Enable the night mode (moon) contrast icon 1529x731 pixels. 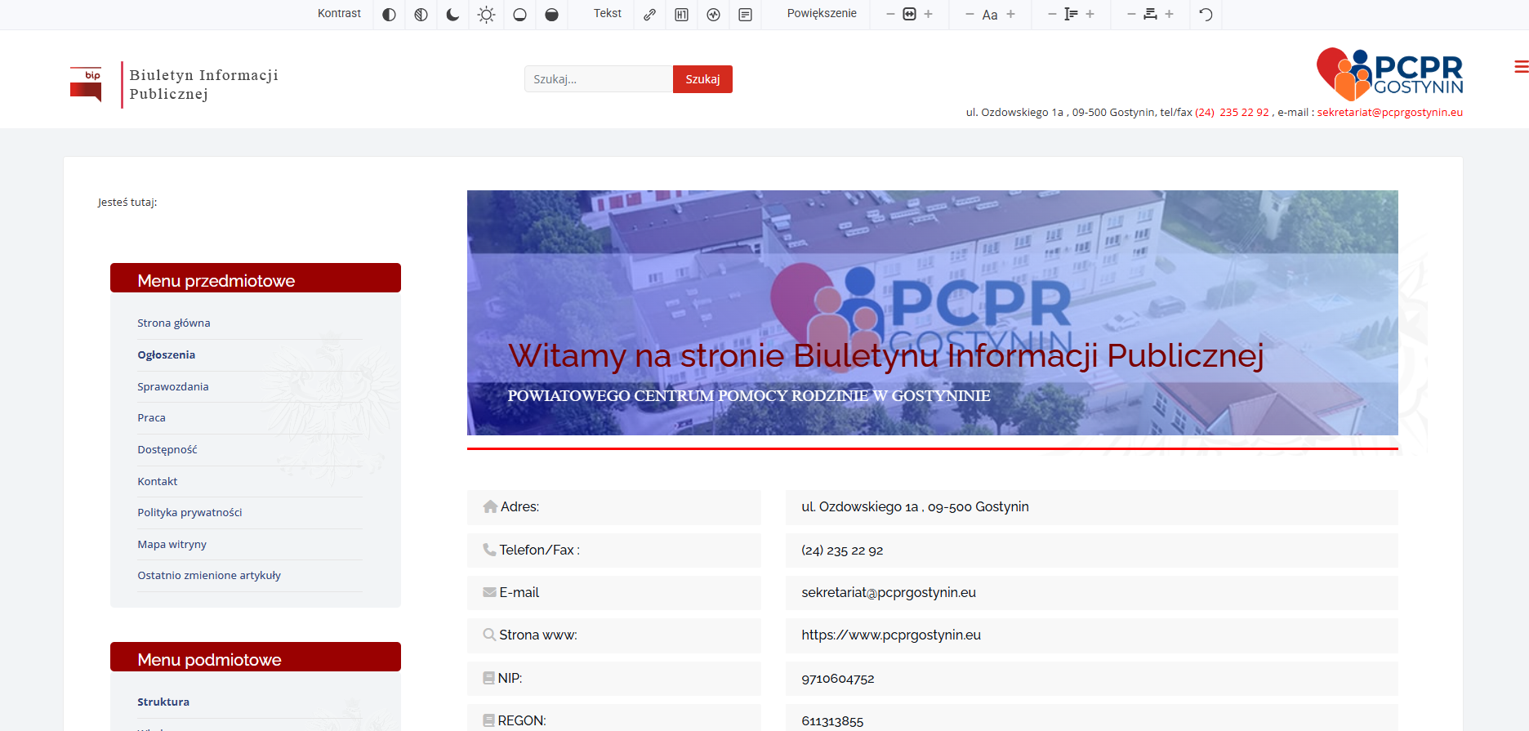pos(452,15)
